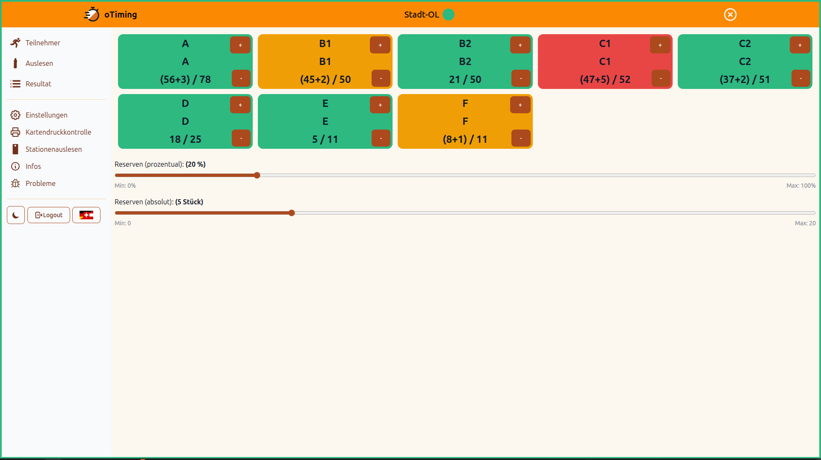
Task: Toggle dark mode with the moon button
Action: pyautogui.click(x=16, y=215)
